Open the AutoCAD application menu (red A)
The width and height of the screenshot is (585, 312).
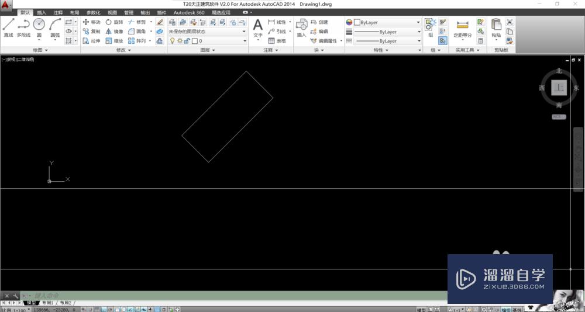click(x=6, y=5)
